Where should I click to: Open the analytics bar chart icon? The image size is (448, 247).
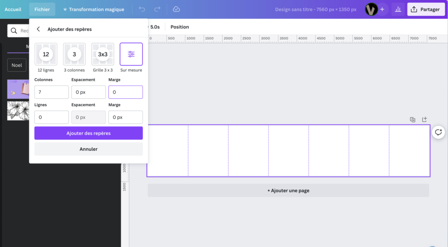click(x=398, y=9)
